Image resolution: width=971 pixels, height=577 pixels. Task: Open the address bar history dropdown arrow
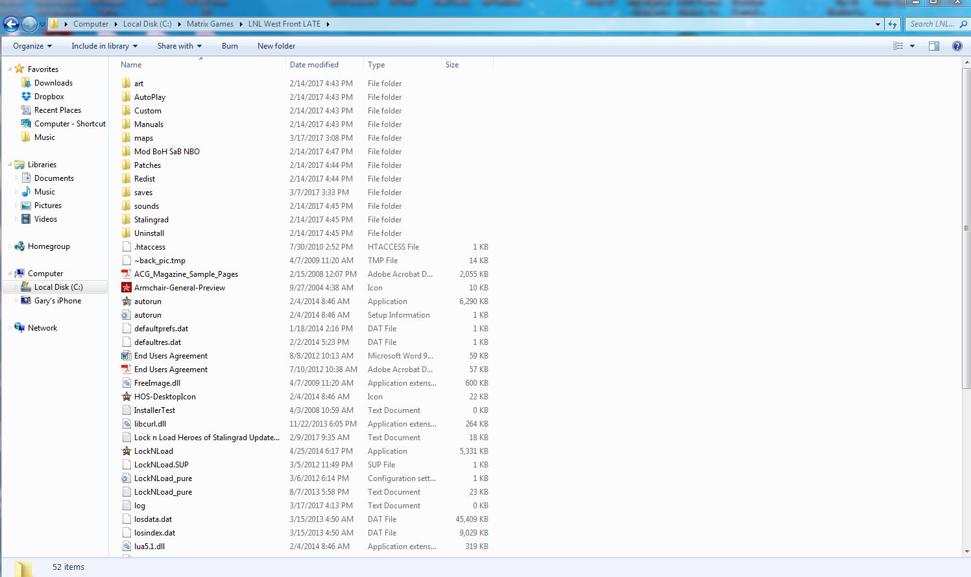(x=878, y=25)
